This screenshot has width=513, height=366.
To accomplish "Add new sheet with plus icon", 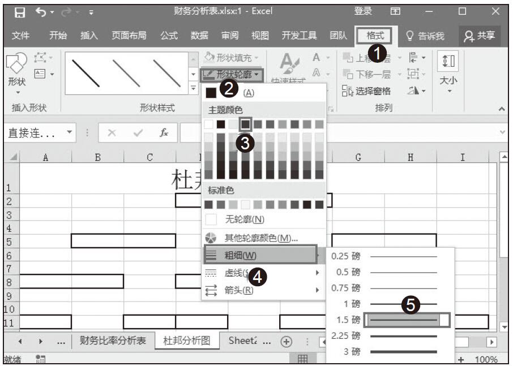I will click(287, 341).
